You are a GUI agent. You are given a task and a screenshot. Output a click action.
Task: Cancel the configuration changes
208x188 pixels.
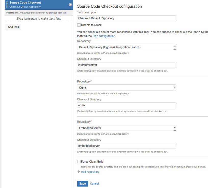tap(94, 184)
